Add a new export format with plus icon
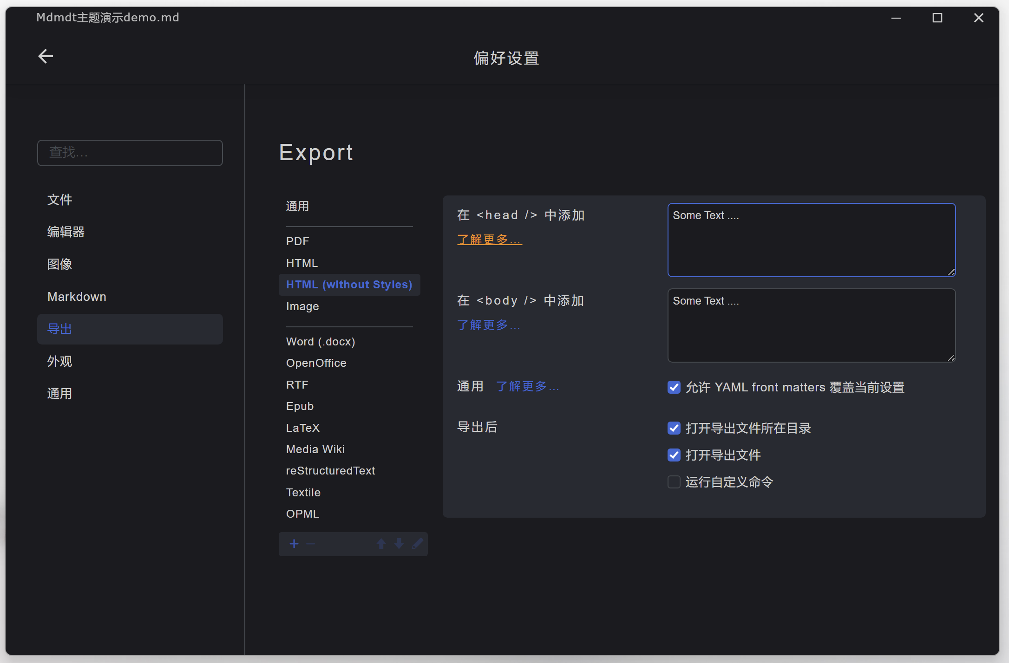The width and height of the screenshot is (1009, 663). click(x=294, y=543)
